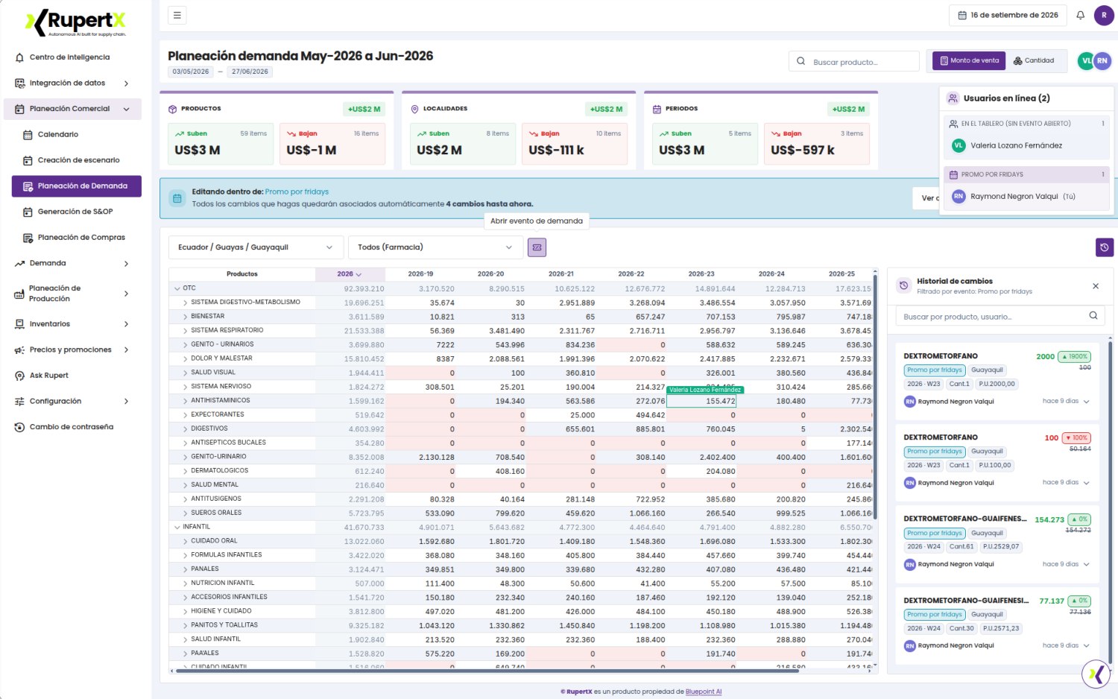Open Localidades Bajan 10 items card
This screenshot has height=699, width=1118.
point(575,144)
